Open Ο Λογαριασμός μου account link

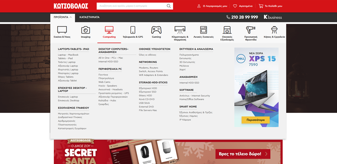click(212, 6)
